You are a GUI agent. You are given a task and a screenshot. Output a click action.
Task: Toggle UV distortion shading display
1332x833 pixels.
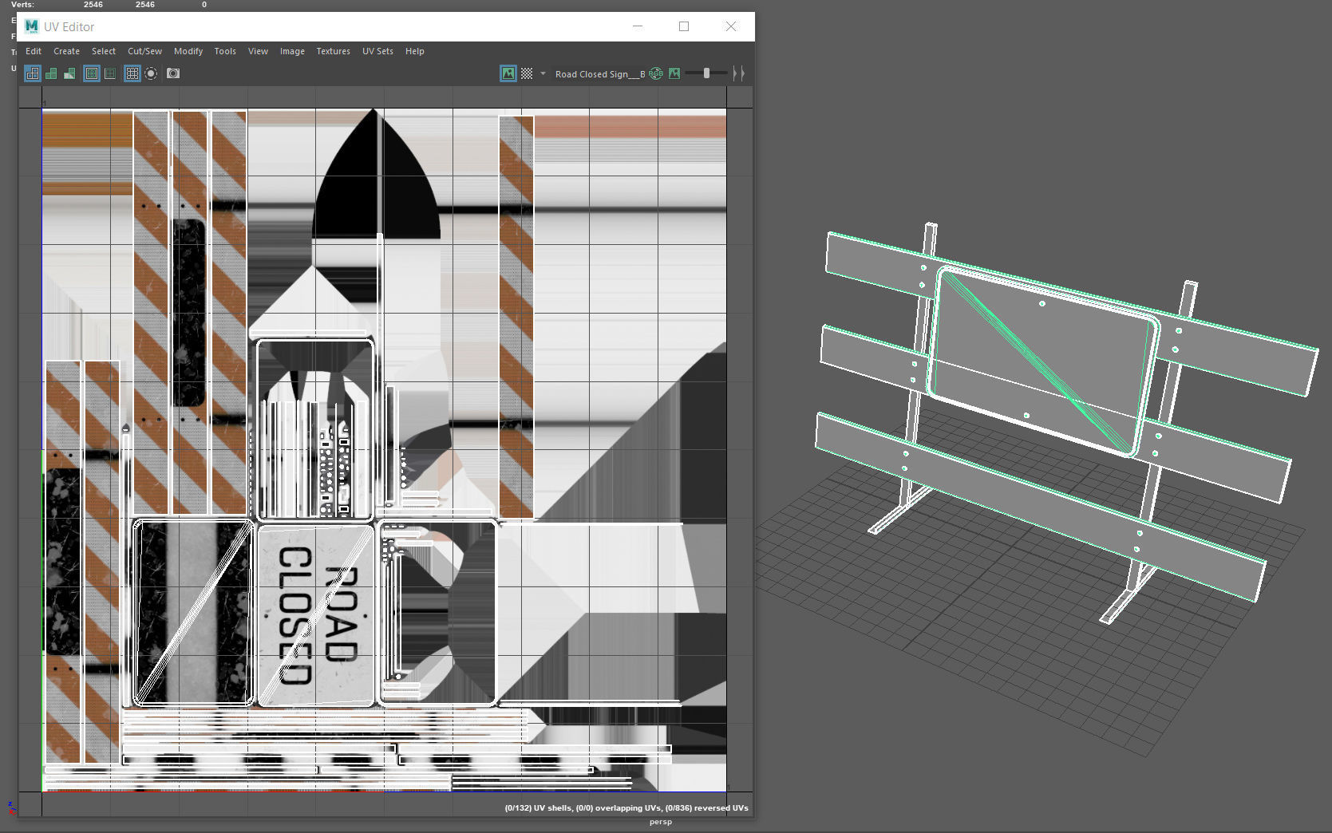(x=69, y=73)
